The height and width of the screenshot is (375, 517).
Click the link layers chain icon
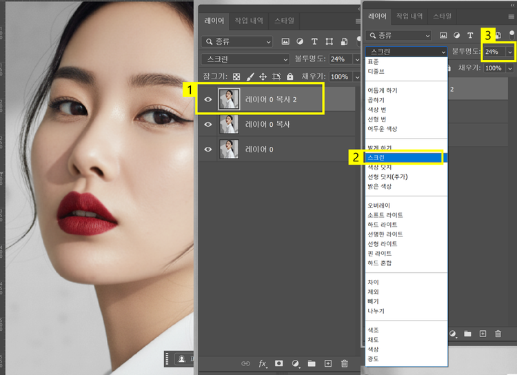245,363
